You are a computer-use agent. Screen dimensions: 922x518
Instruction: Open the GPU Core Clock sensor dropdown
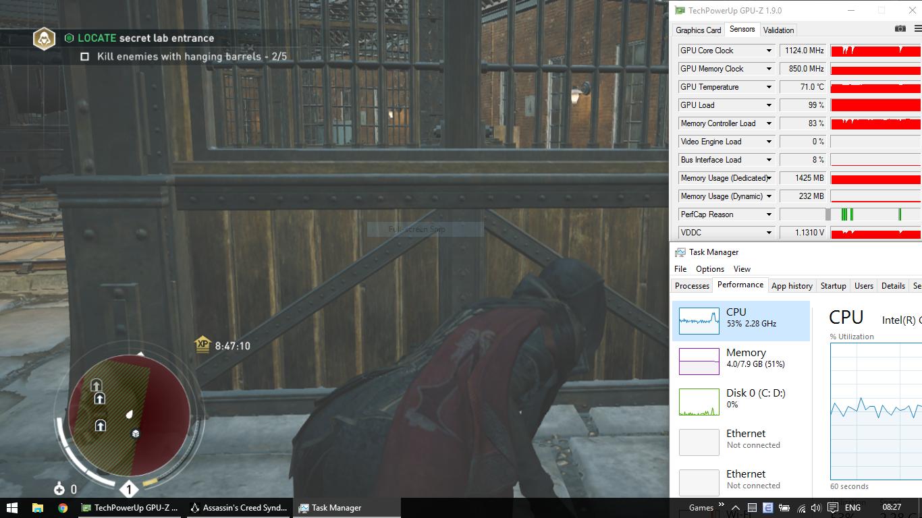[768, 51]
